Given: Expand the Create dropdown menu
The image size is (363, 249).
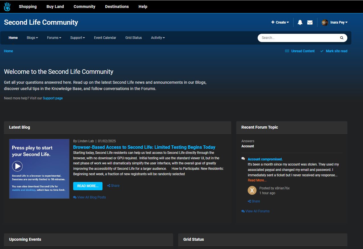Looking at the screenshot, I should coord(280,22).
